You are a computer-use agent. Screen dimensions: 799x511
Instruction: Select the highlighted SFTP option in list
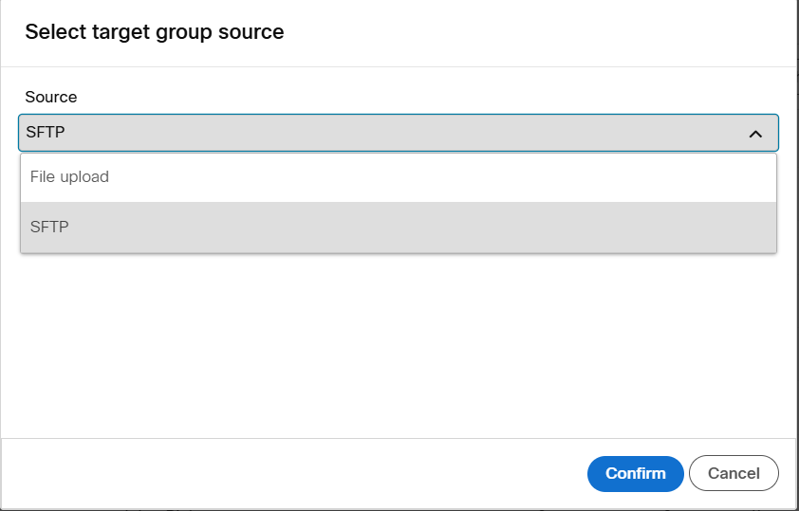[399, 227]
